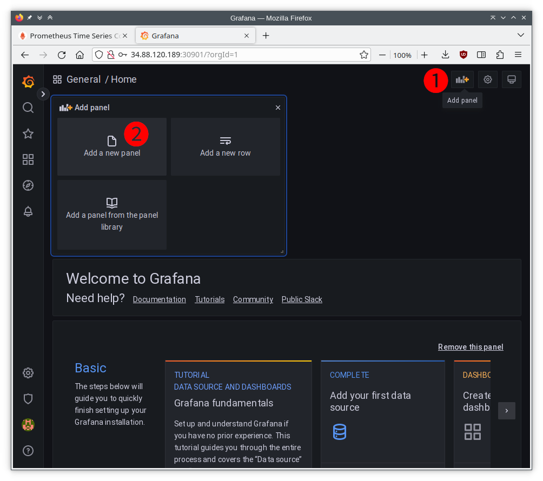This screenshot has width=543, height=481.
Task: Zoom in with the plus button
Action: pyautogui.click(x=425, y=55)
